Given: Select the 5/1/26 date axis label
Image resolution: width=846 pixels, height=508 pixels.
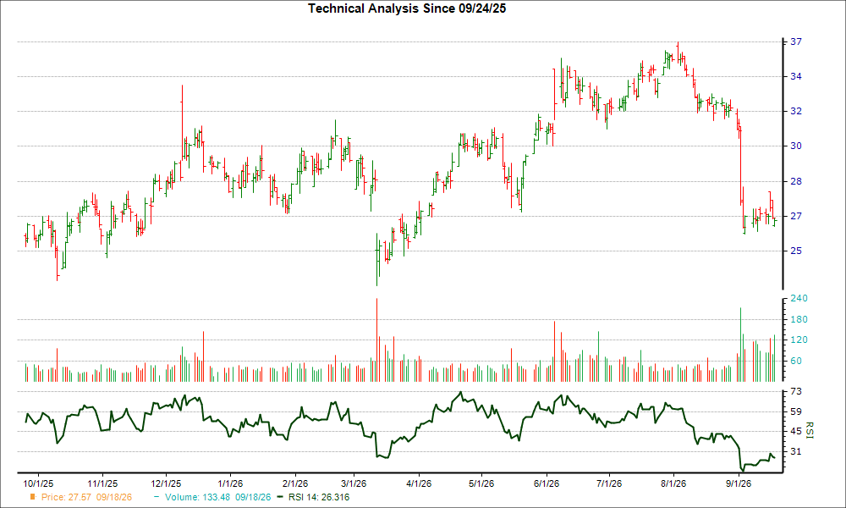Looking at the screenshot, I should click(x=481, y=483).
